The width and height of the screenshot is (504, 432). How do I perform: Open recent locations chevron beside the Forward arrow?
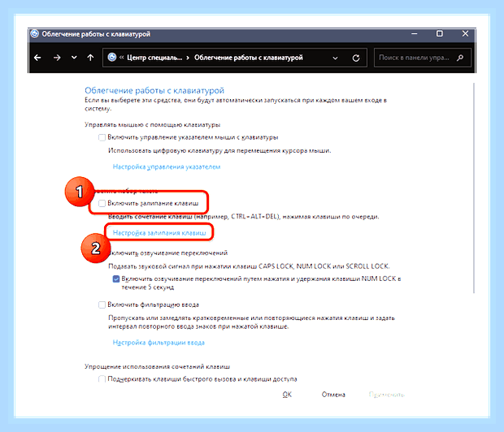[74, 58]
